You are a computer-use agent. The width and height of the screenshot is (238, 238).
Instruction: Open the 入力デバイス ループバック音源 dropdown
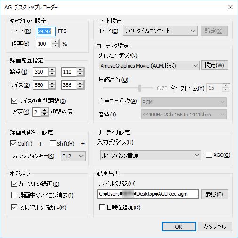pyautogui.click(x=151, y=155)
